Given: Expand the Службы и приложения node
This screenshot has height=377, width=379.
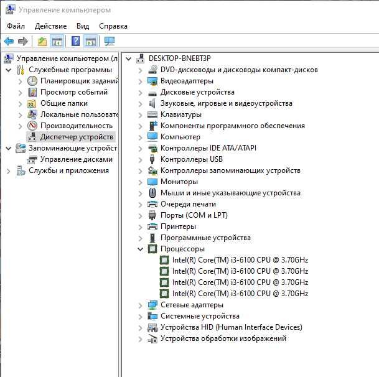Looking at the screenshot, I should (9, 171).
